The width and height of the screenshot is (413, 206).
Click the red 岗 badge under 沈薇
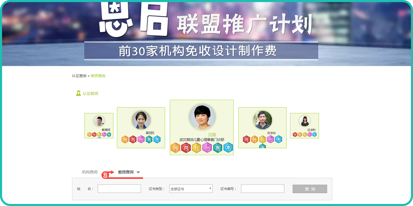point(186,148)
